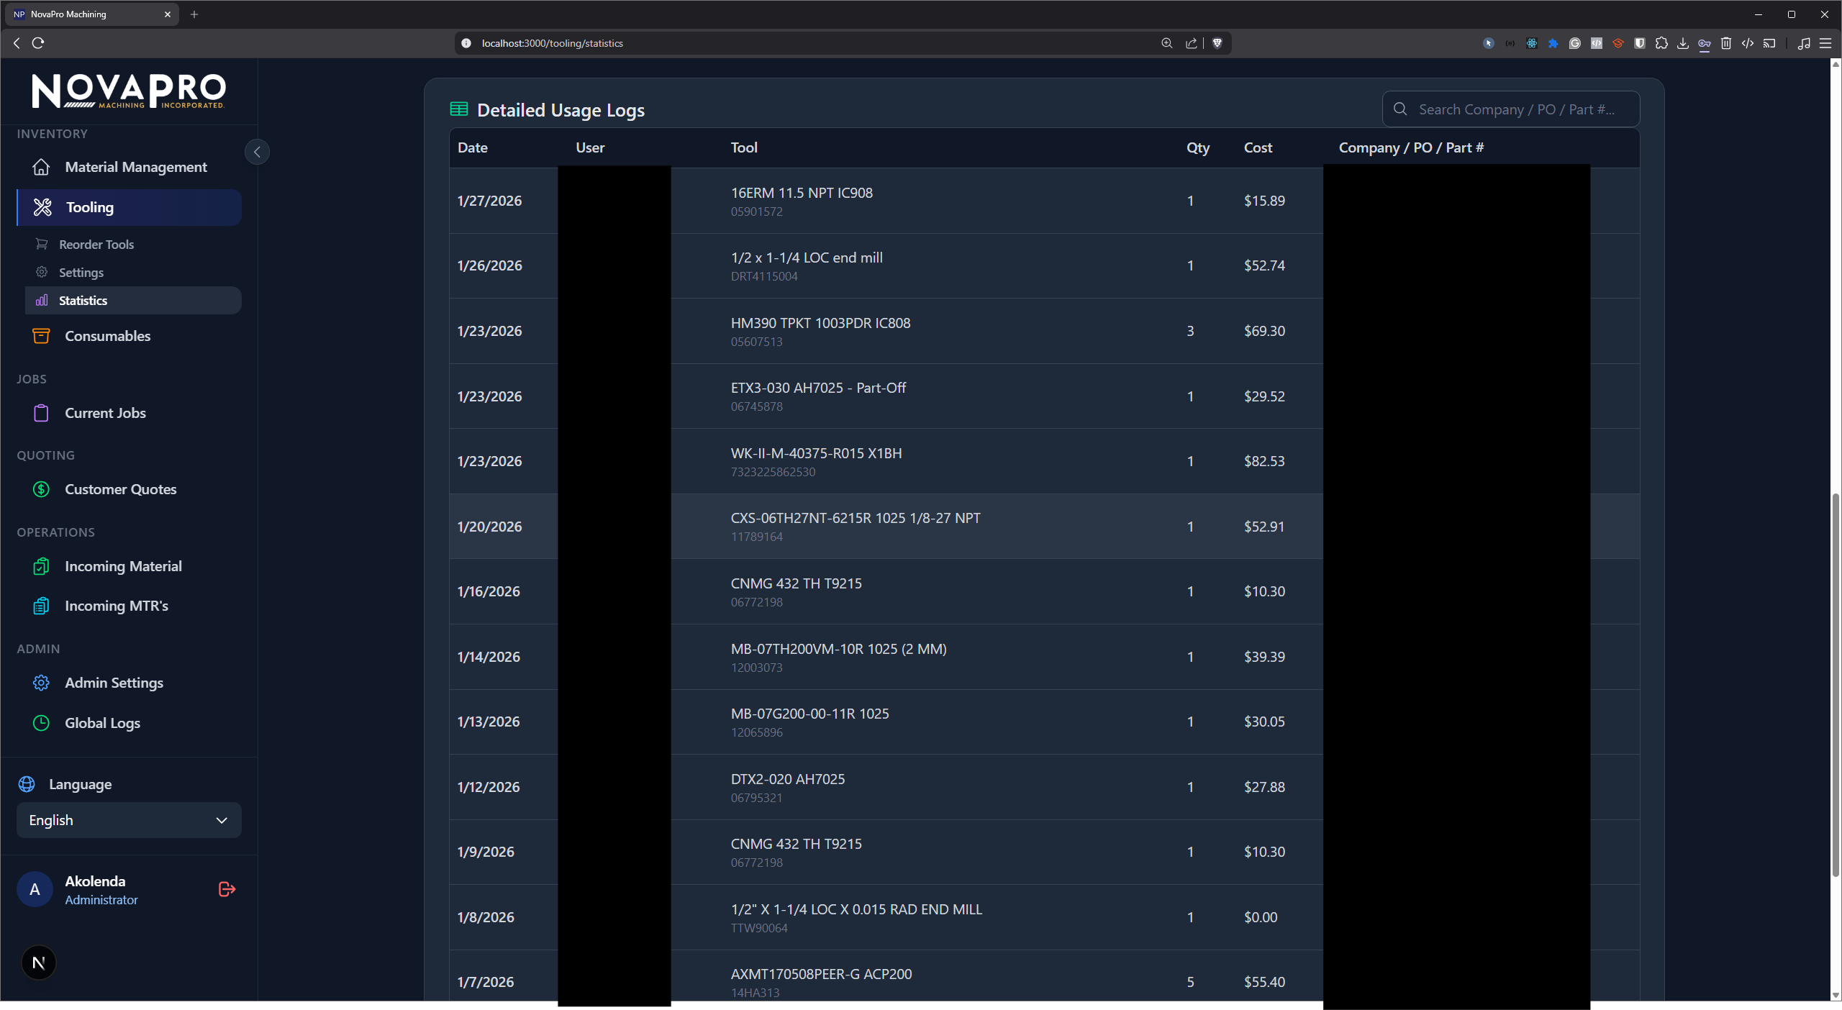Open Material Management via home icon
Viewport: 1842px width, 1010px height.
41,166
